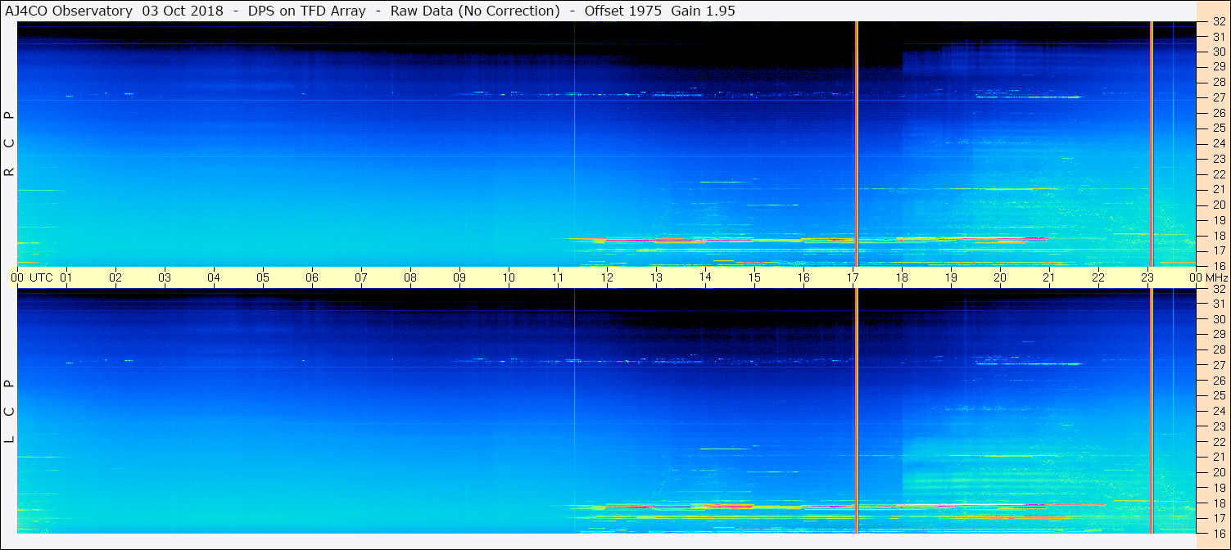Select the 10 hour tick on the time axis

509,277
